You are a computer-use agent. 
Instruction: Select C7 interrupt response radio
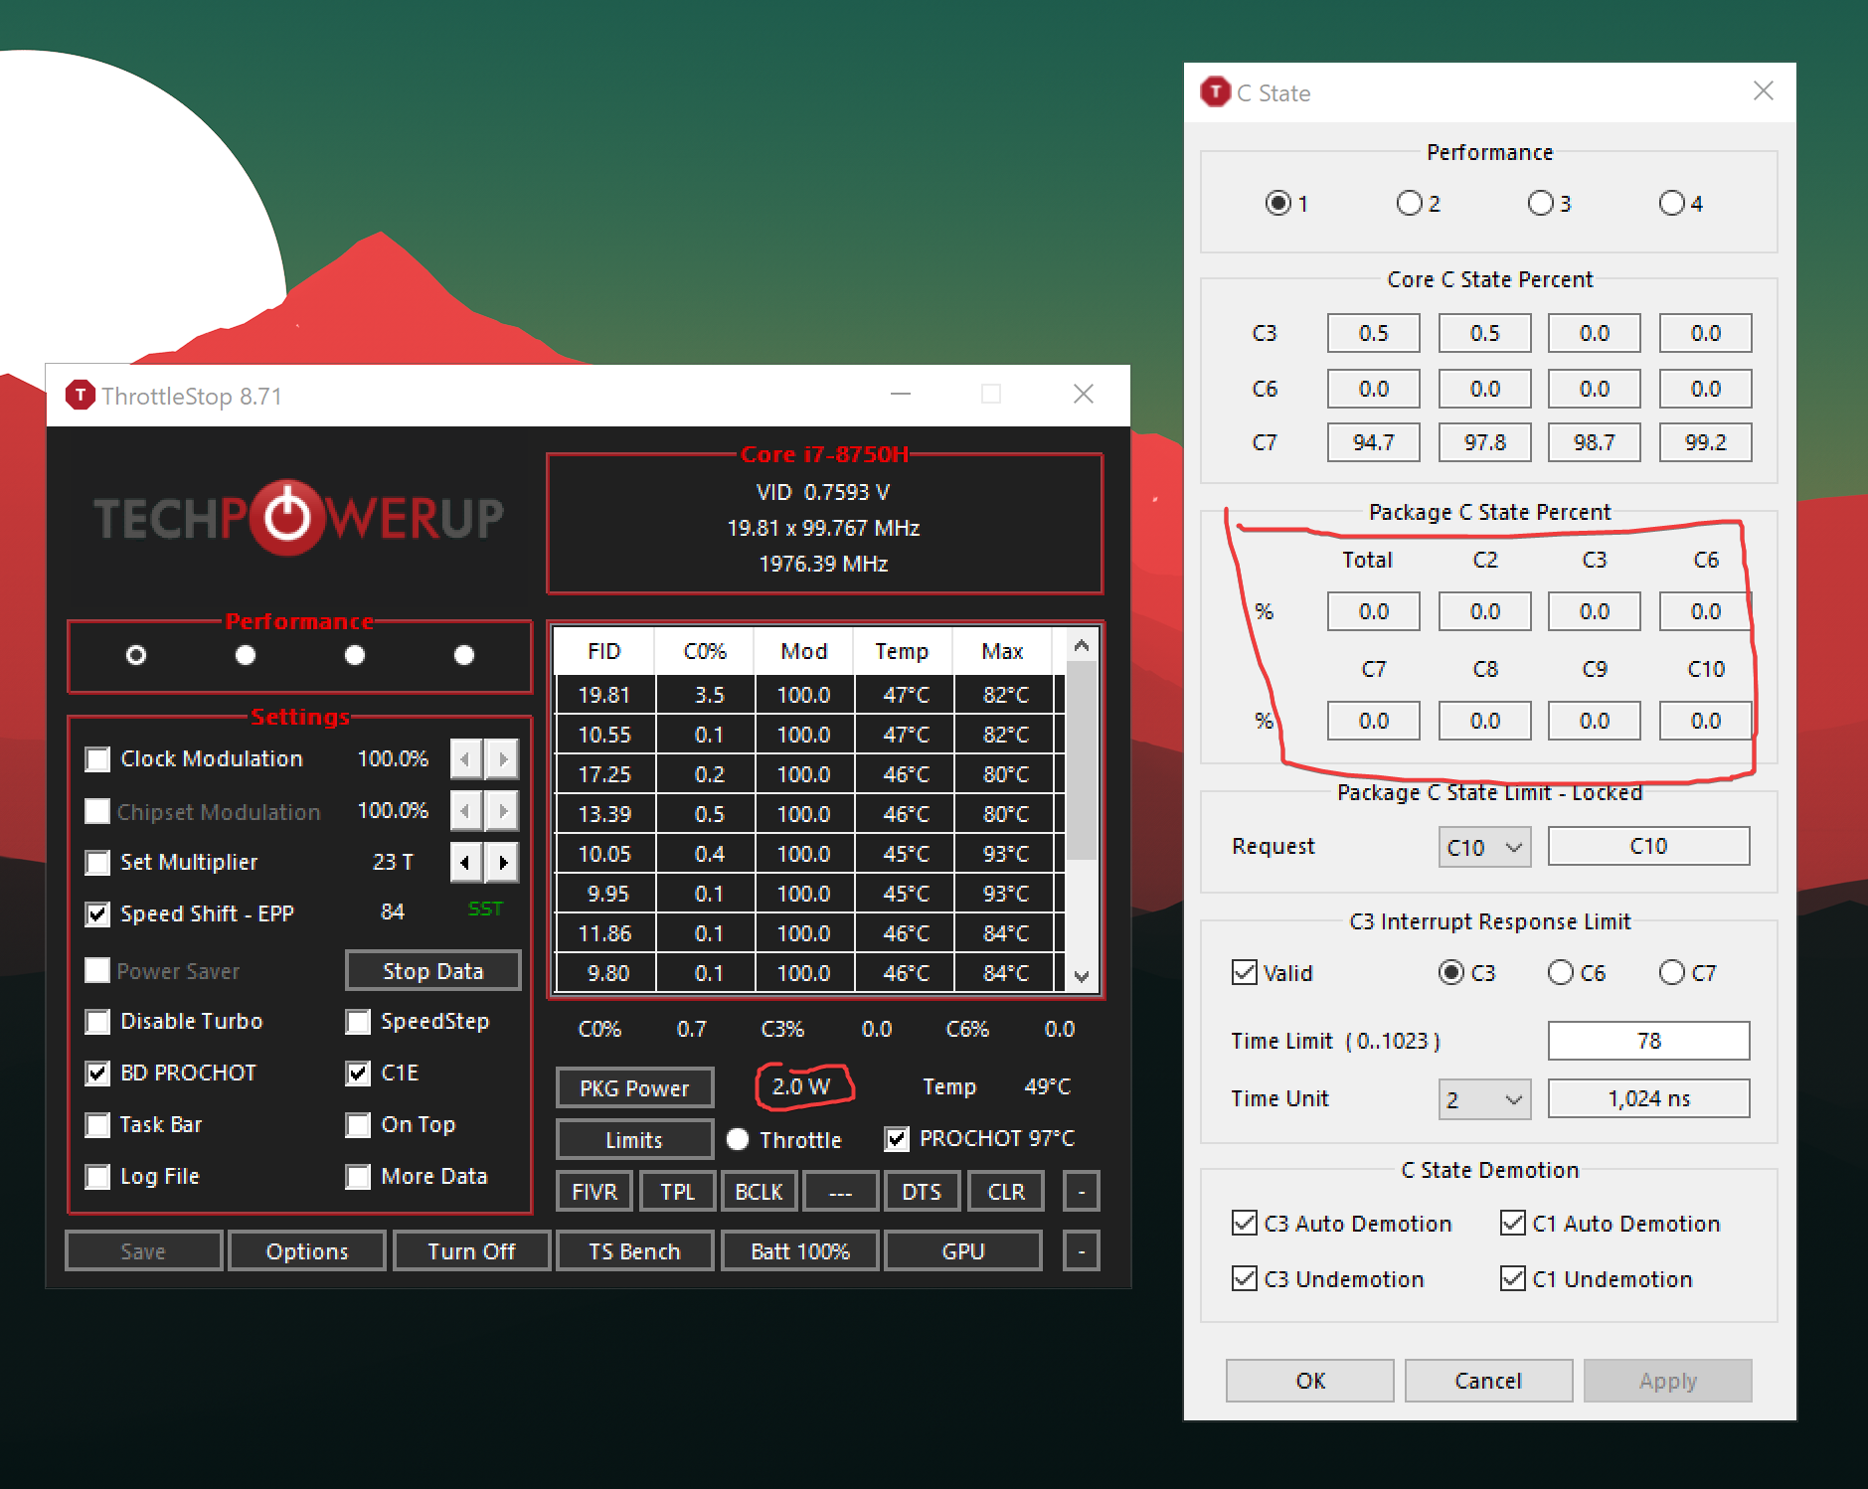[1671, 972]
